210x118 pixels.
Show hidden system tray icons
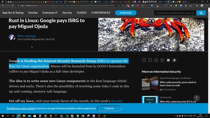coord(175,116)
